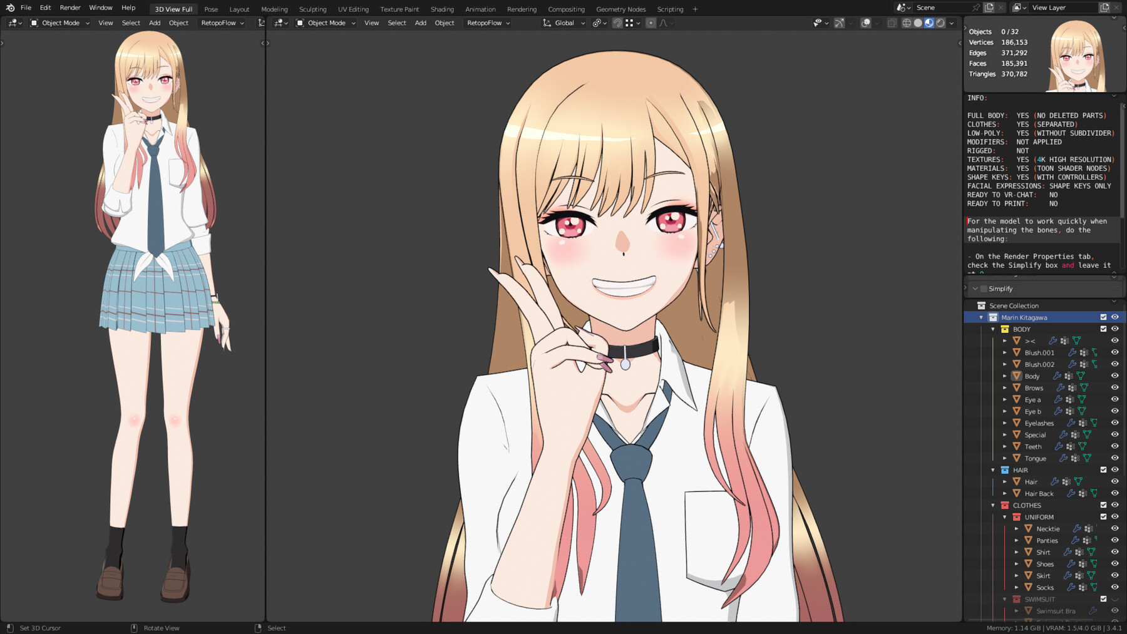Select material preview viewport shading

click(x=929, y=23)
